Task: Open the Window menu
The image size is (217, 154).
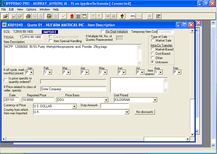Action: 45,9
